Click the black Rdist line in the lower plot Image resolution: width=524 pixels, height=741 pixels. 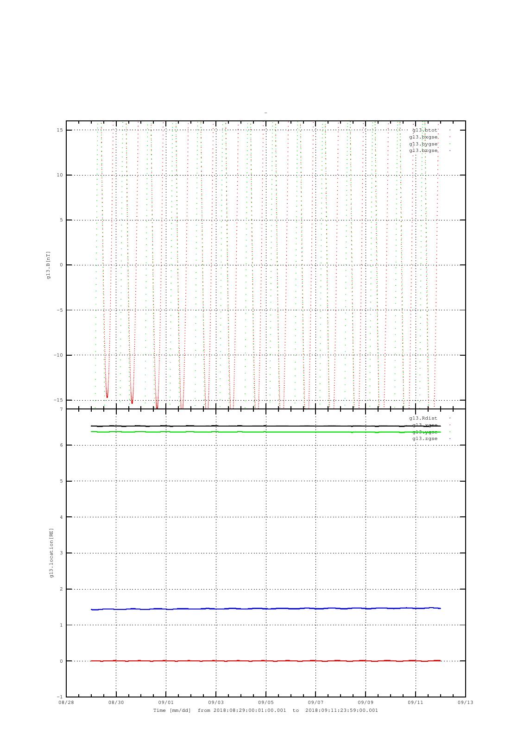pos(265,426)
